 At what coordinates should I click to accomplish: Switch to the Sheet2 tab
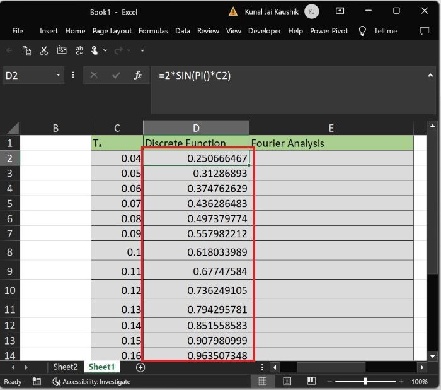65,367
